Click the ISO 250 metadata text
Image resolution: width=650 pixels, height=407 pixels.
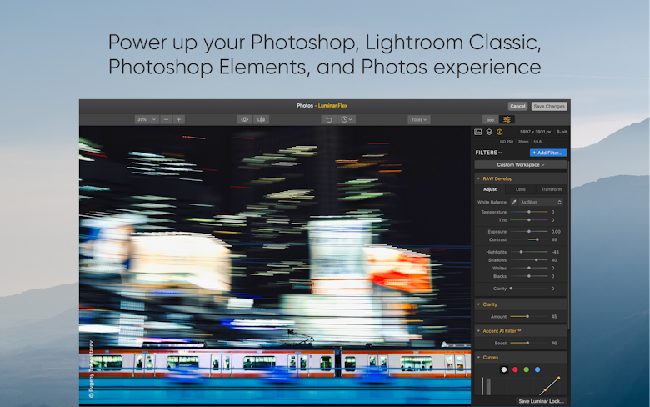click(x=507, y=142)
